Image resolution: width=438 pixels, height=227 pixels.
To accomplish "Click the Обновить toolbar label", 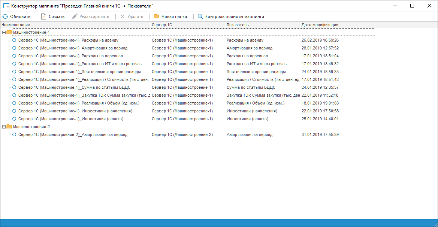I will tap(20, 16).
